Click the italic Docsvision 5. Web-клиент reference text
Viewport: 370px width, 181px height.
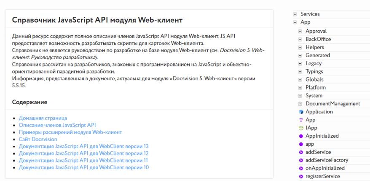tap(138, 54)
